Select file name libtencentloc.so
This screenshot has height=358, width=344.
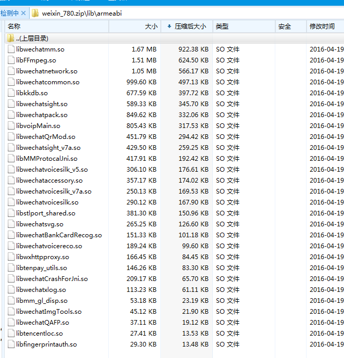40,334
